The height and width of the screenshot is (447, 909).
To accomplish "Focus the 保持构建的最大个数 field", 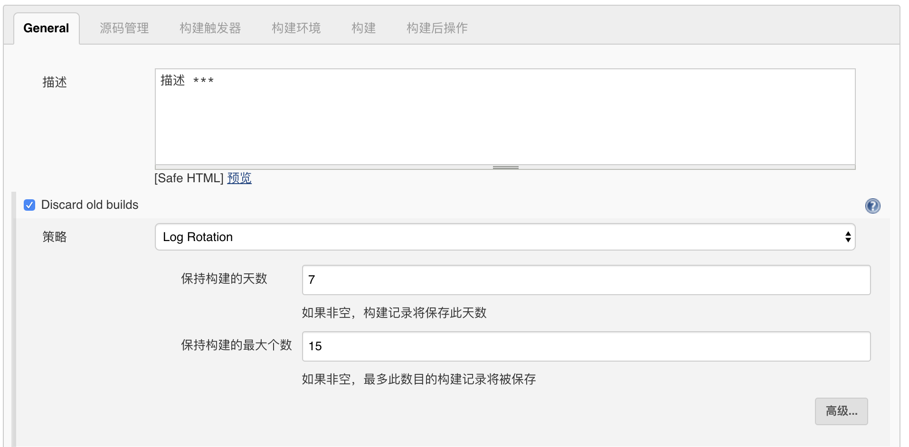I will (586, 346).
